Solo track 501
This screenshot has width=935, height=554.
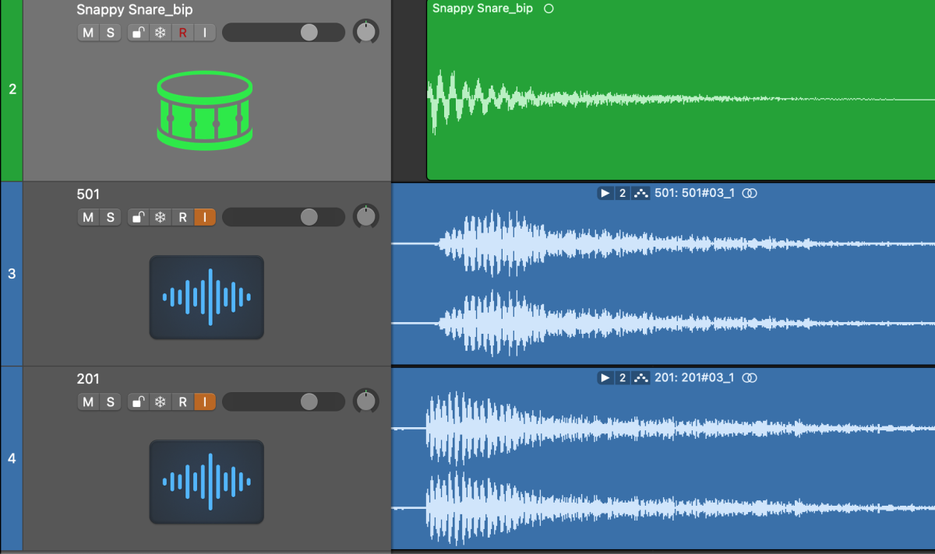pos(110,217)
